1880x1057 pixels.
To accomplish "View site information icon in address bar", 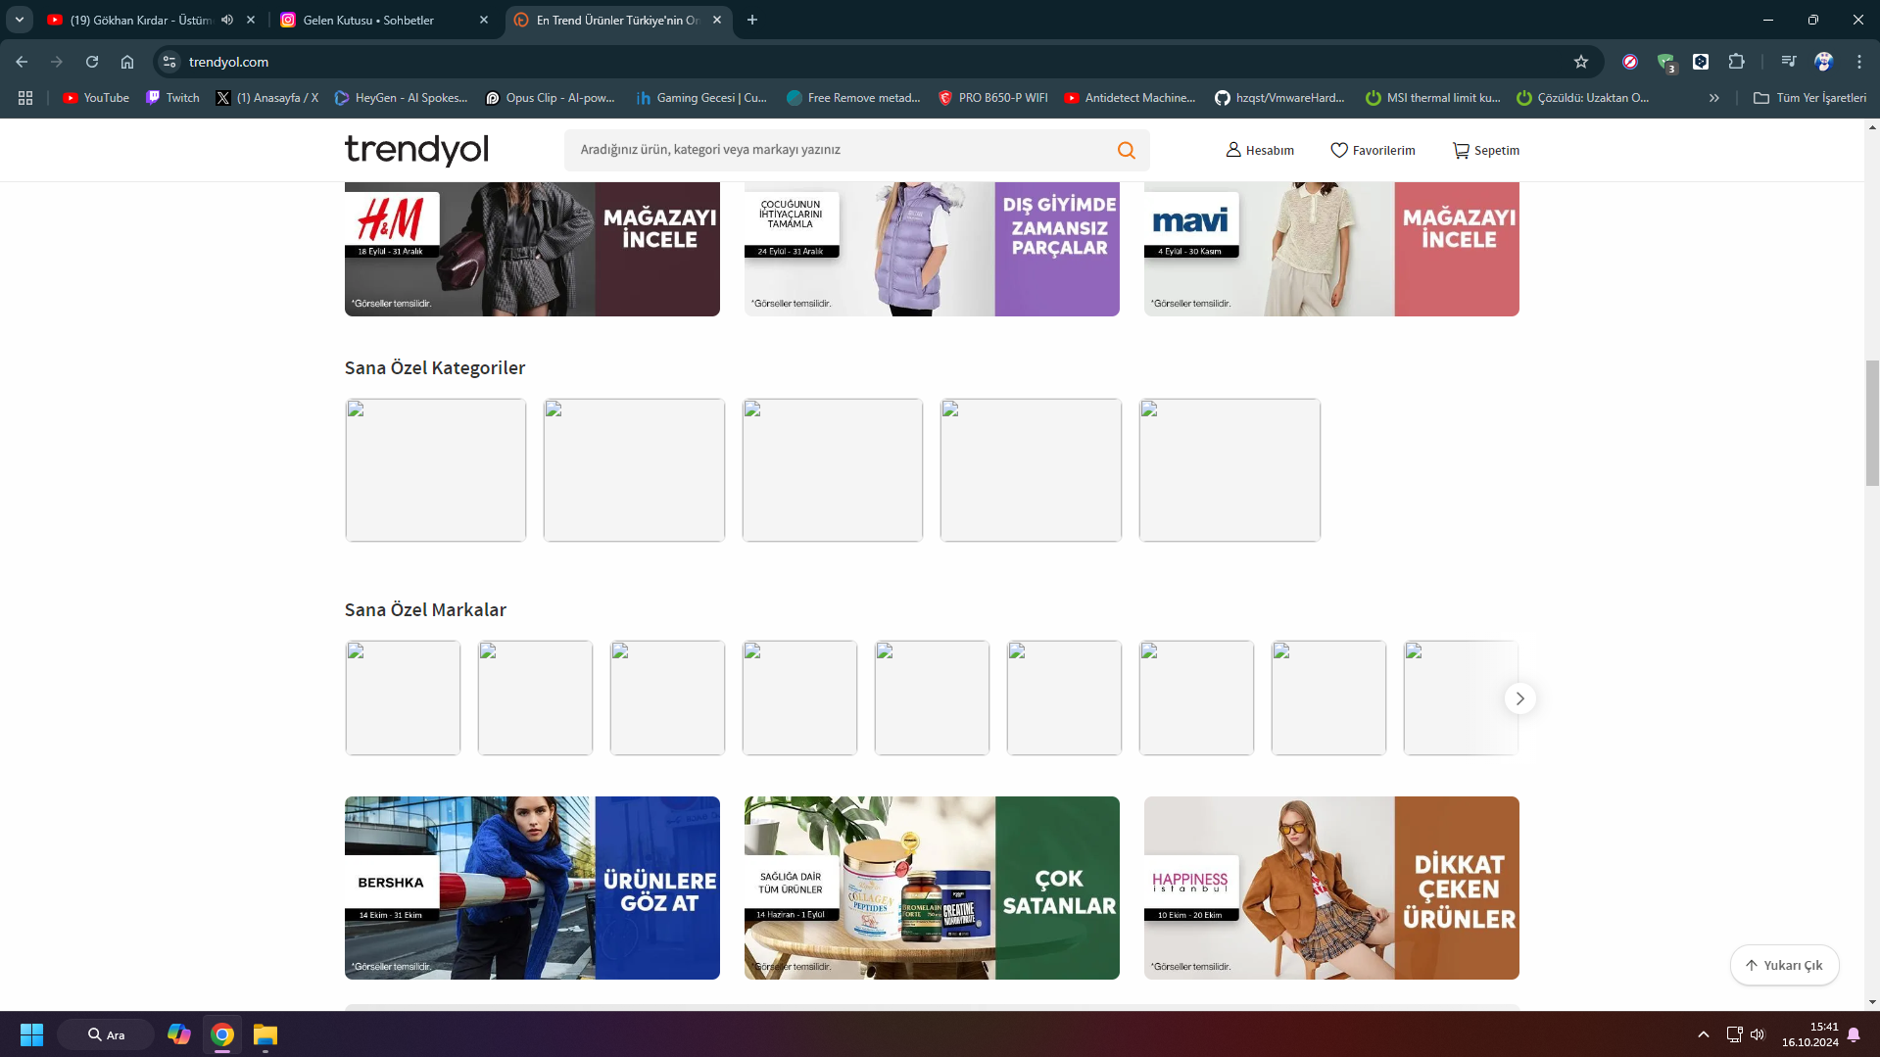I will (169, 62).
